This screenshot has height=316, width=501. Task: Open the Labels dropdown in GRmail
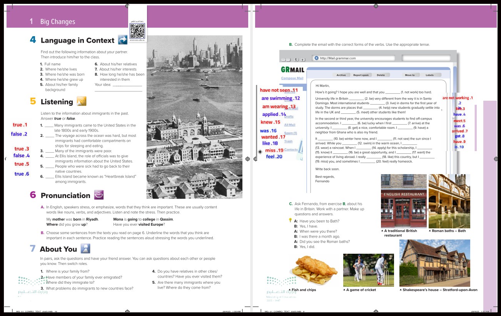coord(430,75)
